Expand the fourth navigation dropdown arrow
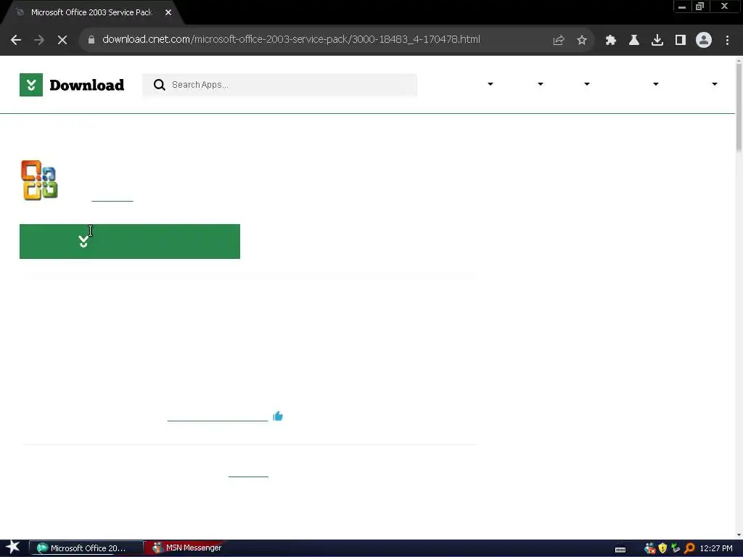Viewport: 743px width, 557px height. pos(656,84)
